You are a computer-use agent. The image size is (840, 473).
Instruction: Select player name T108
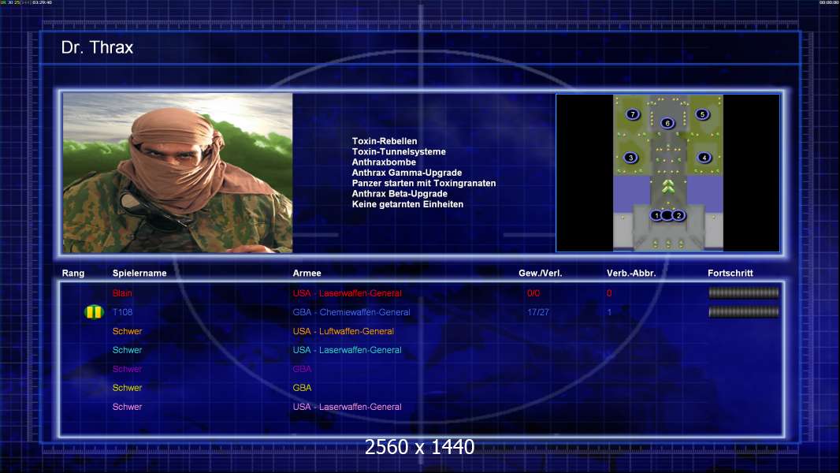coord(122,312)
